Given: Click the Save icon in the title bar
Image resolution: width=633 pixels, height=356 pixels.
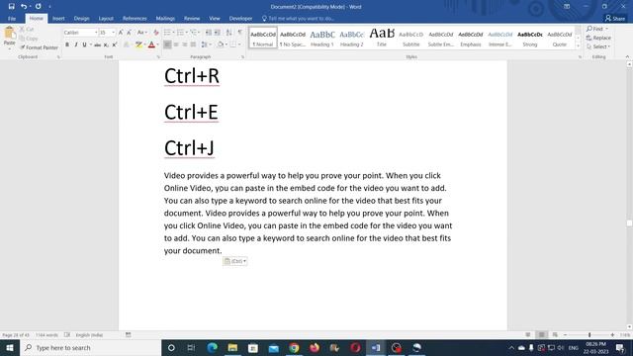Looking at the screenshot, I should tap(11, 7).
